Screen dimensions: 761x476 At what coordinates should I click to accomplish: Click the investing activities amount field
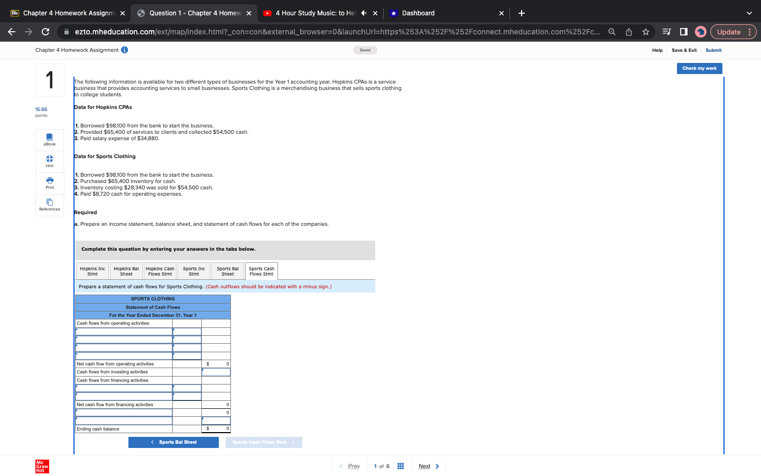coord(216,372)
